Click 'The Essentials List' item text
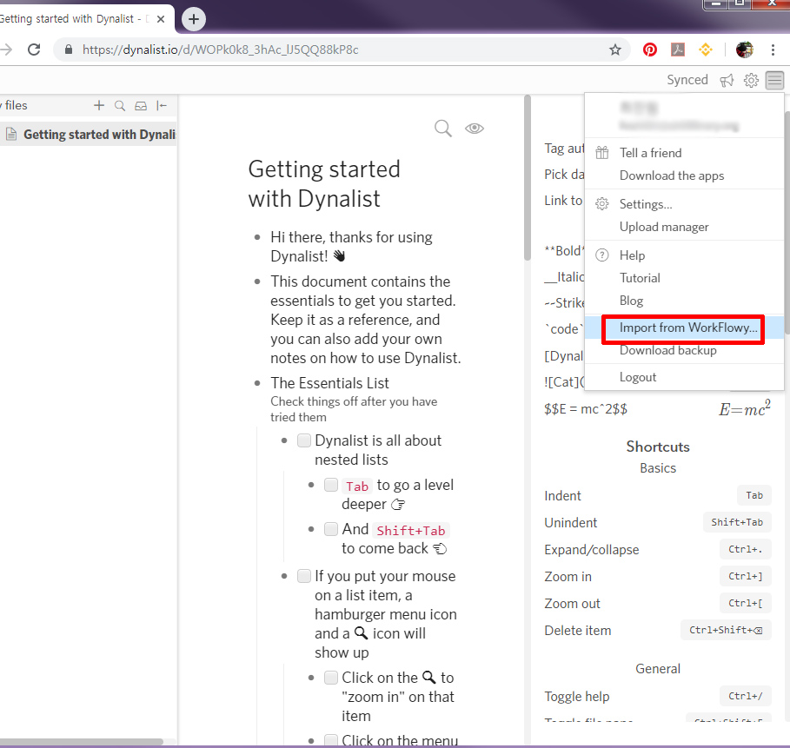 [330, 383]
